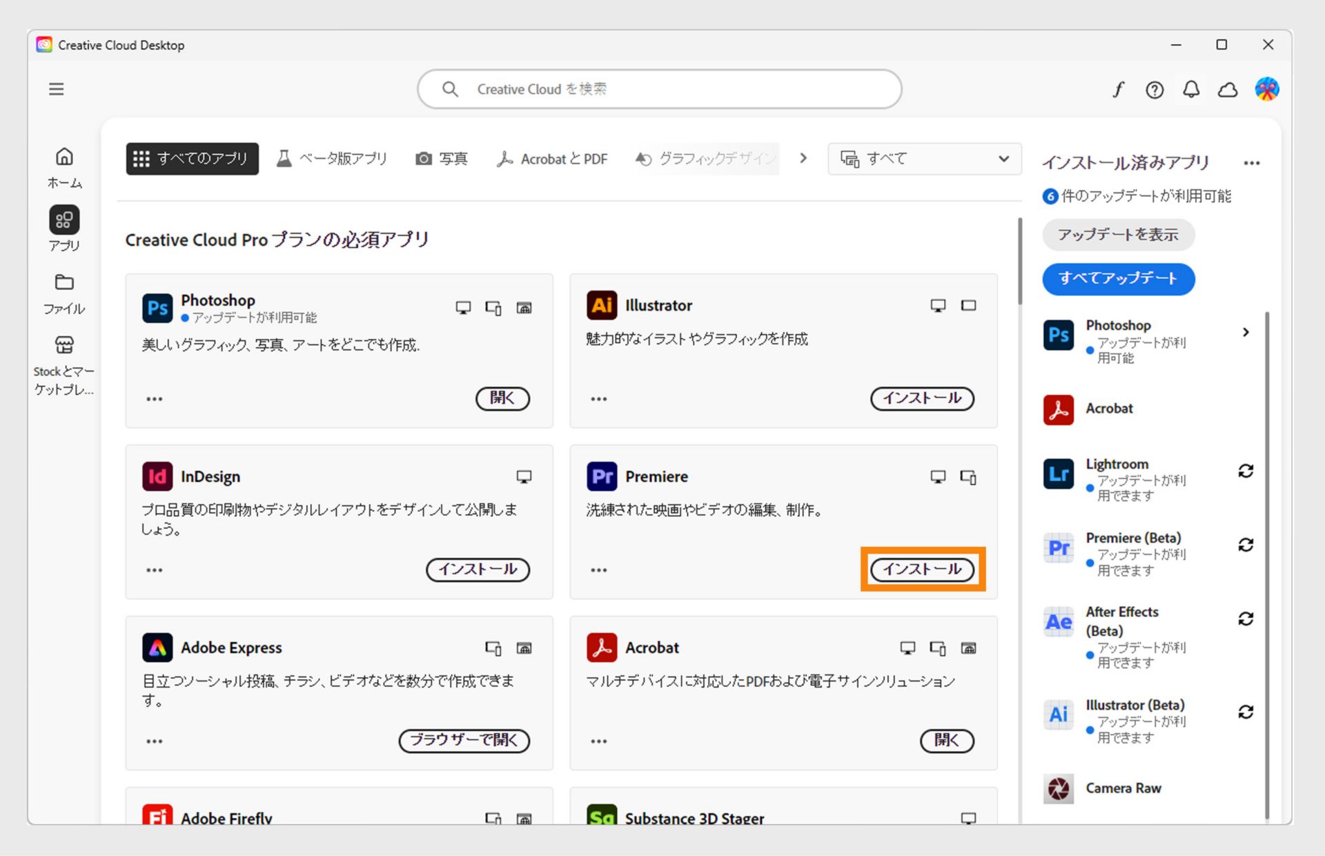
Task: Install Premiere with インストール button
Action: [922, 570]
